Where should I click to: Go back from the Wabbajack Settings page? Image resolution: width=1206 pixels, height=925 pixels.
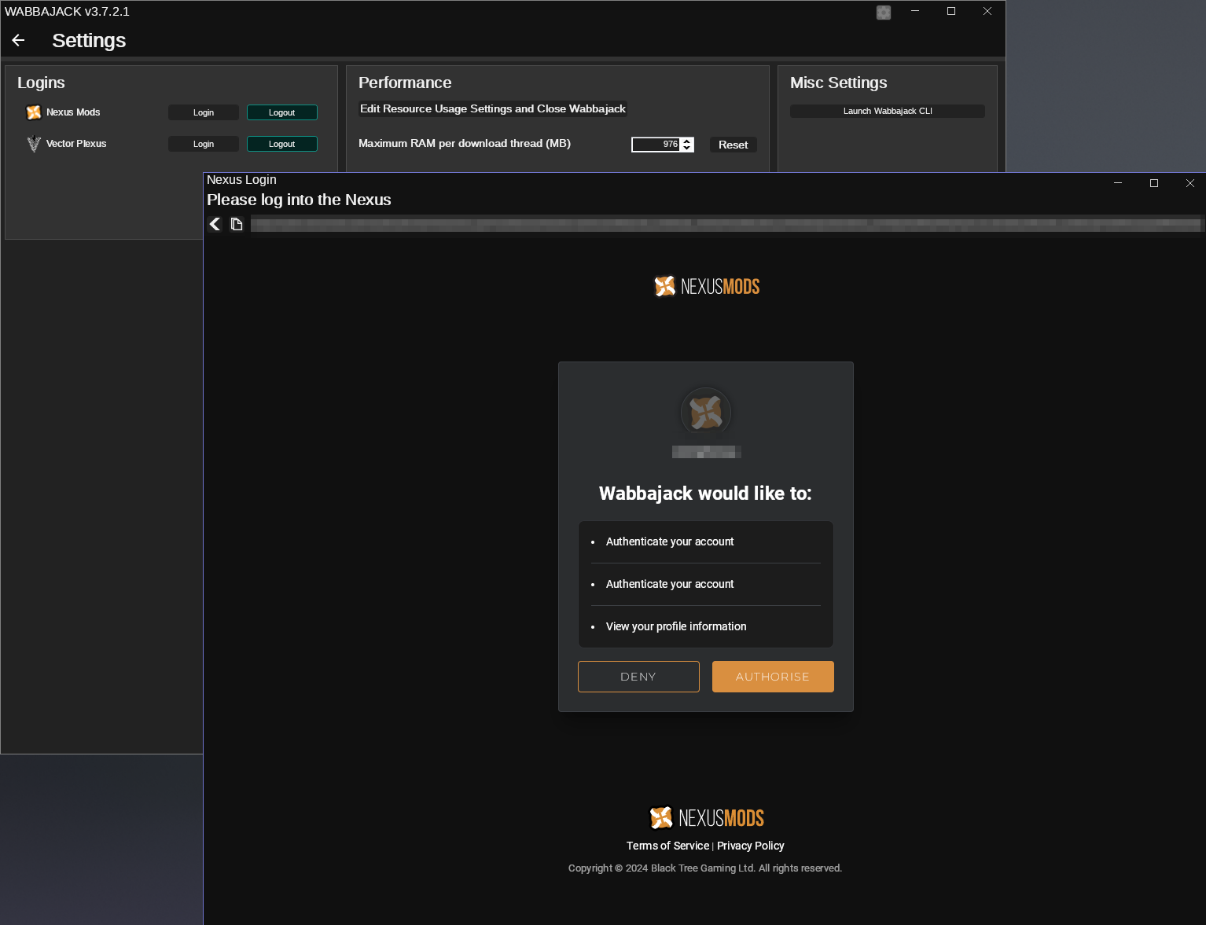click(19, 40)
